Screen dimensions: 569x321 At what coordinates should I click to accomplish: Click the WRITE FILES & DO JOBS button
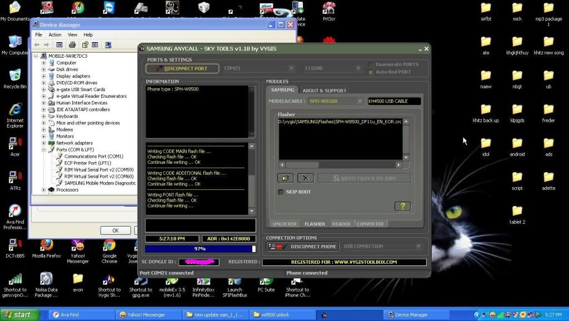click(365, 178)
